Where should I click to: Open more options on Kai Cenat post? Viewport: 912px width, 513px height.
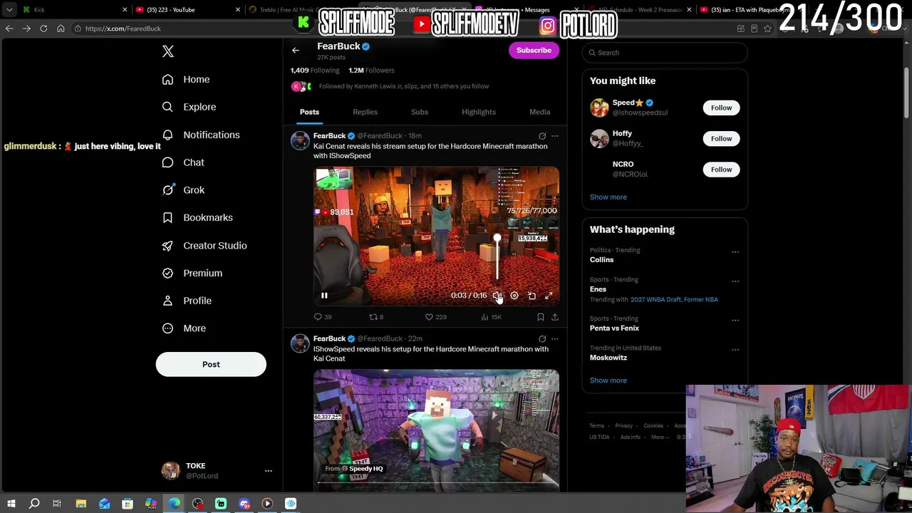point(555,136)
